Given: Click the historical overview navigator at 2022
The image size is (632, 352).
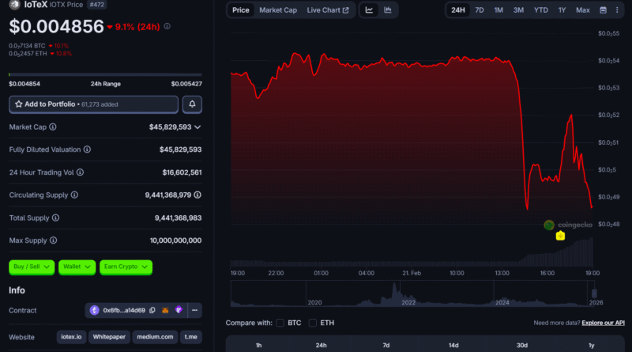Looking at the screenshot, I should 408,302.
